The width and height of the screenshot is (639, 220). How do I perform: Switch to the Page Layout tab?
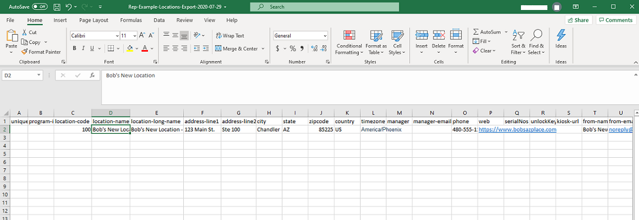pos(94,20)
